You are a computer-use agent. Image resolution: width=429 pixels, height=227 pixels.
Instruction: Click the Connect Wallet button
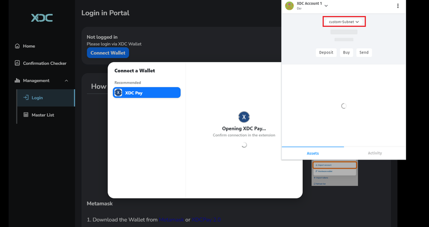coord(108,53)
